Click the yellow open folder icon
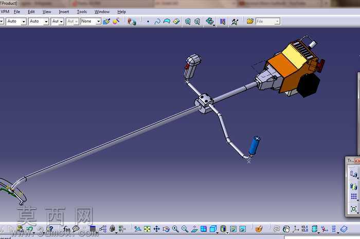 click(x=250, y=22)
